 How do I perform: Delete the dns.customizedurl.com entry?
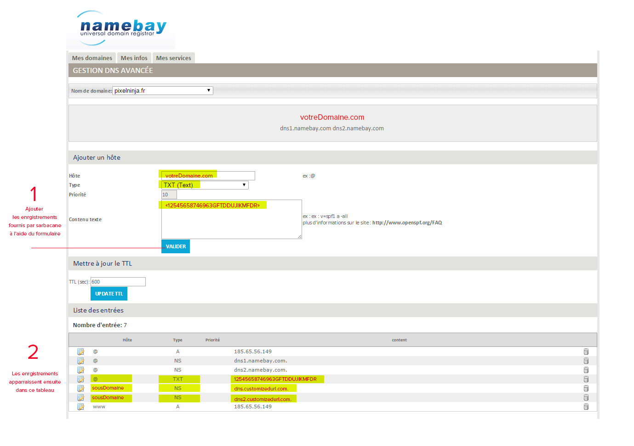(586, 389)
